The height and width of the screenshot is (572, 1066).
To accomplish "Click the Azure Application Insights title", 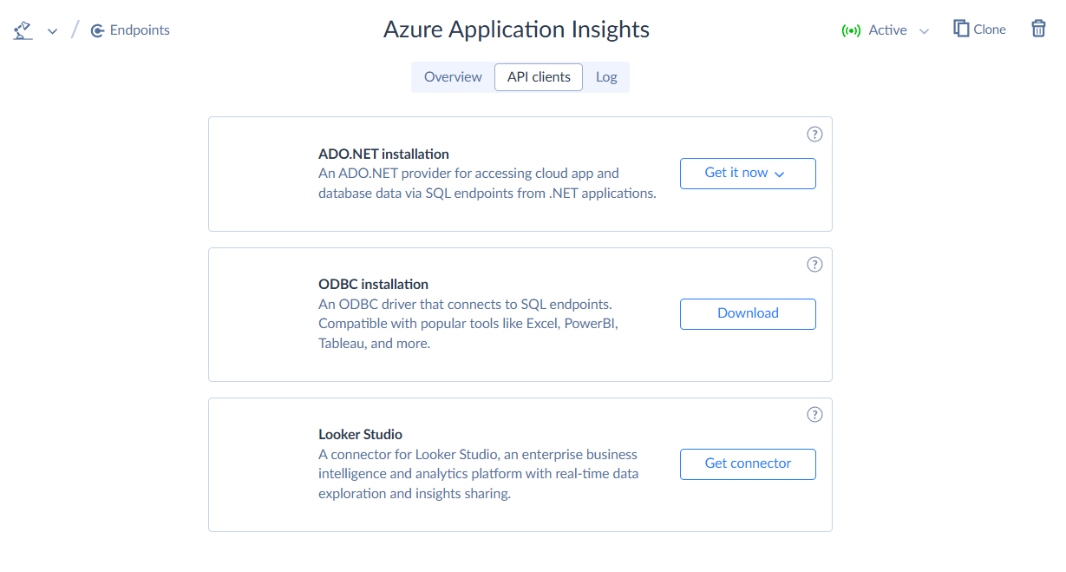I will coord(516,30).
